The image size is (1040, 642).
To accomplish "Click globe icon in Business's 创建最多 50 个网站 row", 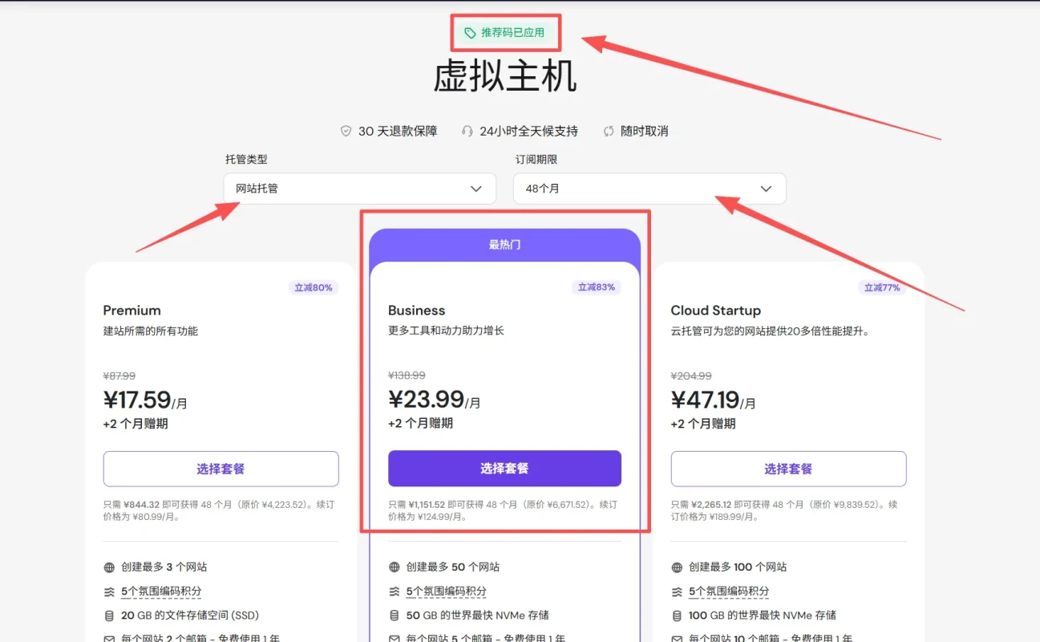I will (x=394, y=567).
